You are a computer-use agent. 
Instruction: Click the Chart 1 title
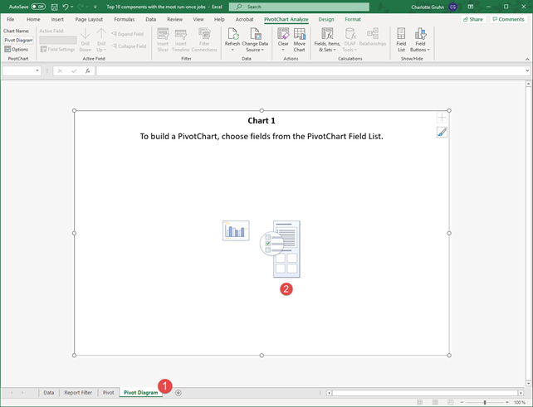(x=262, y=121)
